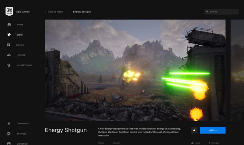Open the Friends icon in sidebar

pos(9,55)
